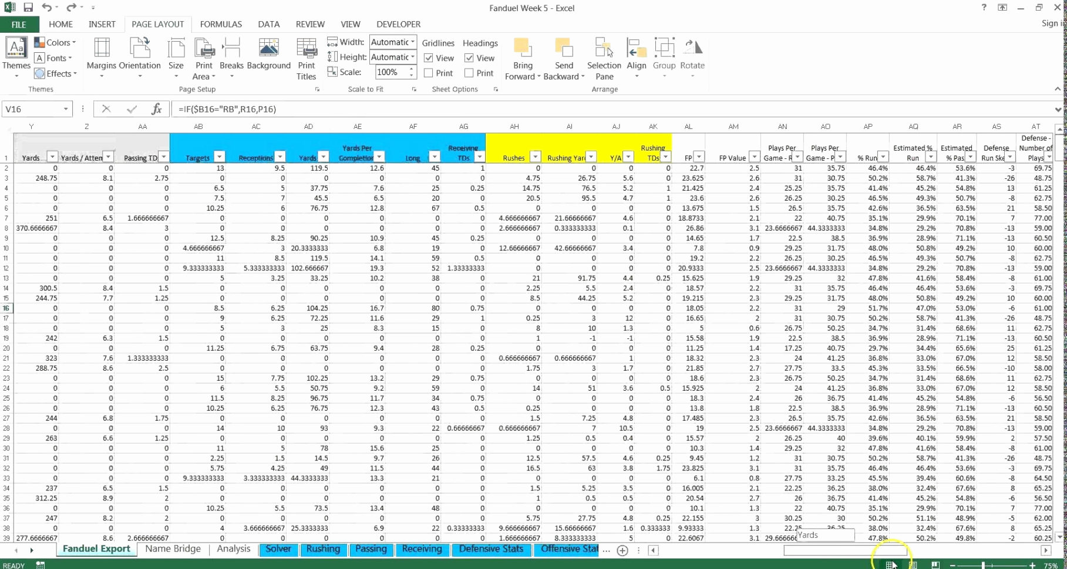Uncheck View under Headings

pyautogui.click(x=469, y=57)
